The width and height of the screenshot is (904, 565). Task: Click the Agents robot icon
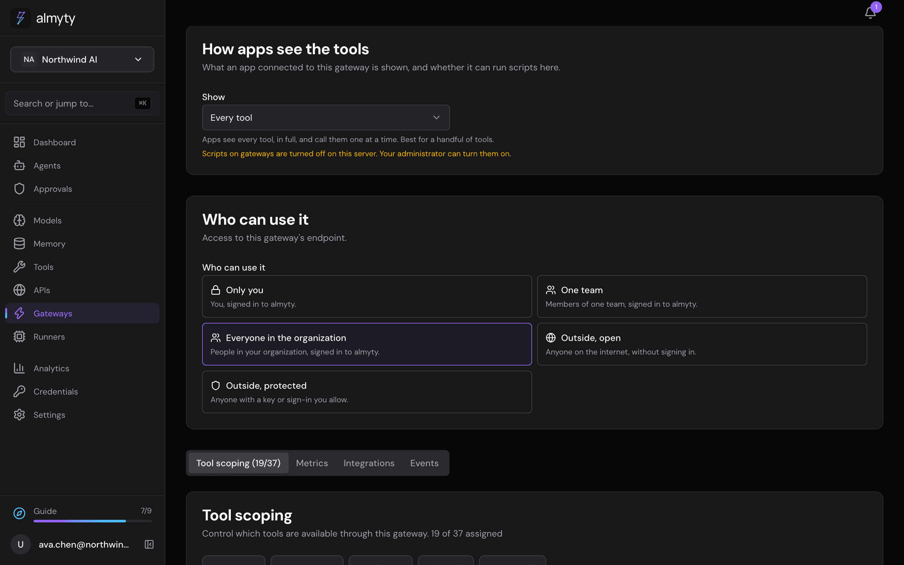tap(19, 166)
